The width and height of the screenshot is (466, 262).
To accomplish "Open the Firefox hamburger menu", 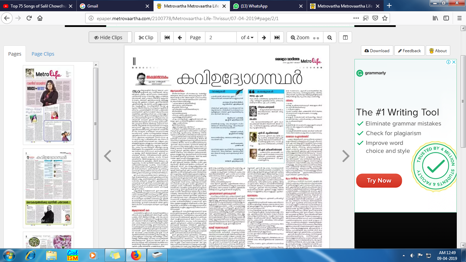I will pyautogui.click(x=458, y=18).
